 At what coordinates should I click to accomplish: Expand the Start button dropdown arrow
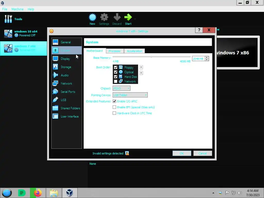(135, 19)
